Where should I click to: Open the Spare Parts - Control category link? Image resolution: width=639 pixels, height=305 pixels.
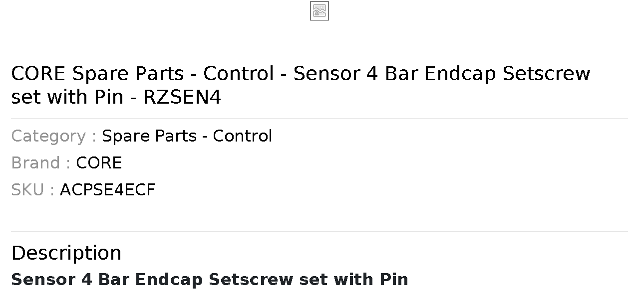pyautogui.click(x=187, y=136)
